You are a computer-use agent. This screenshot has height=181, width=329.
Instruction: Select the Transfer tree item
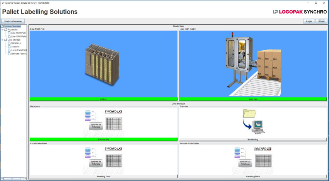click(15, 47)
